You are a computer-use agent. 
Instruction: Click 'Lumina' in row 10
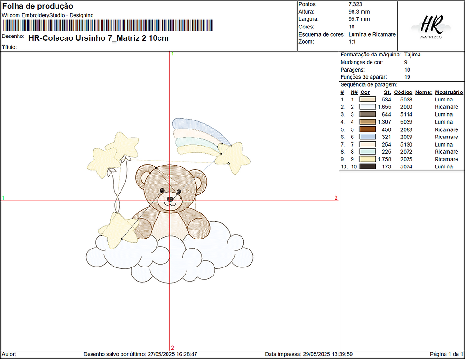(x=444, y=166)
